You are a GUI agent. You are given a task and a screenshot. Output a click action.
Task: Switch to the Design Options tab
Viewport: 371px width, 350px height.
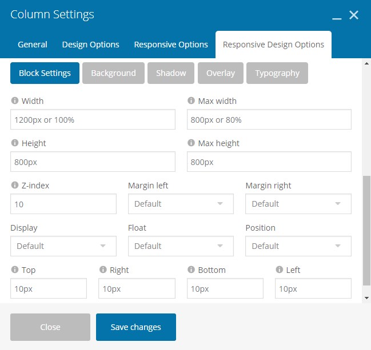(90, 45)
